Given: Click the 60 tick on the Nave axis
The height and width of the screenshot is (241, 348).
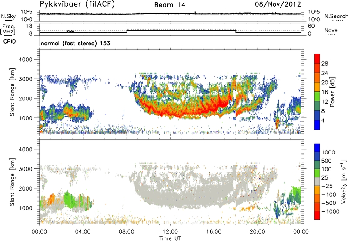Looking at the screenshot, I should coord(311,26).
